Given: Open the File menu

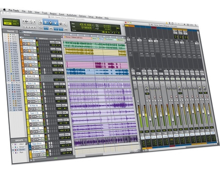Looking at the screenshot, I should (x=24, y=11).
